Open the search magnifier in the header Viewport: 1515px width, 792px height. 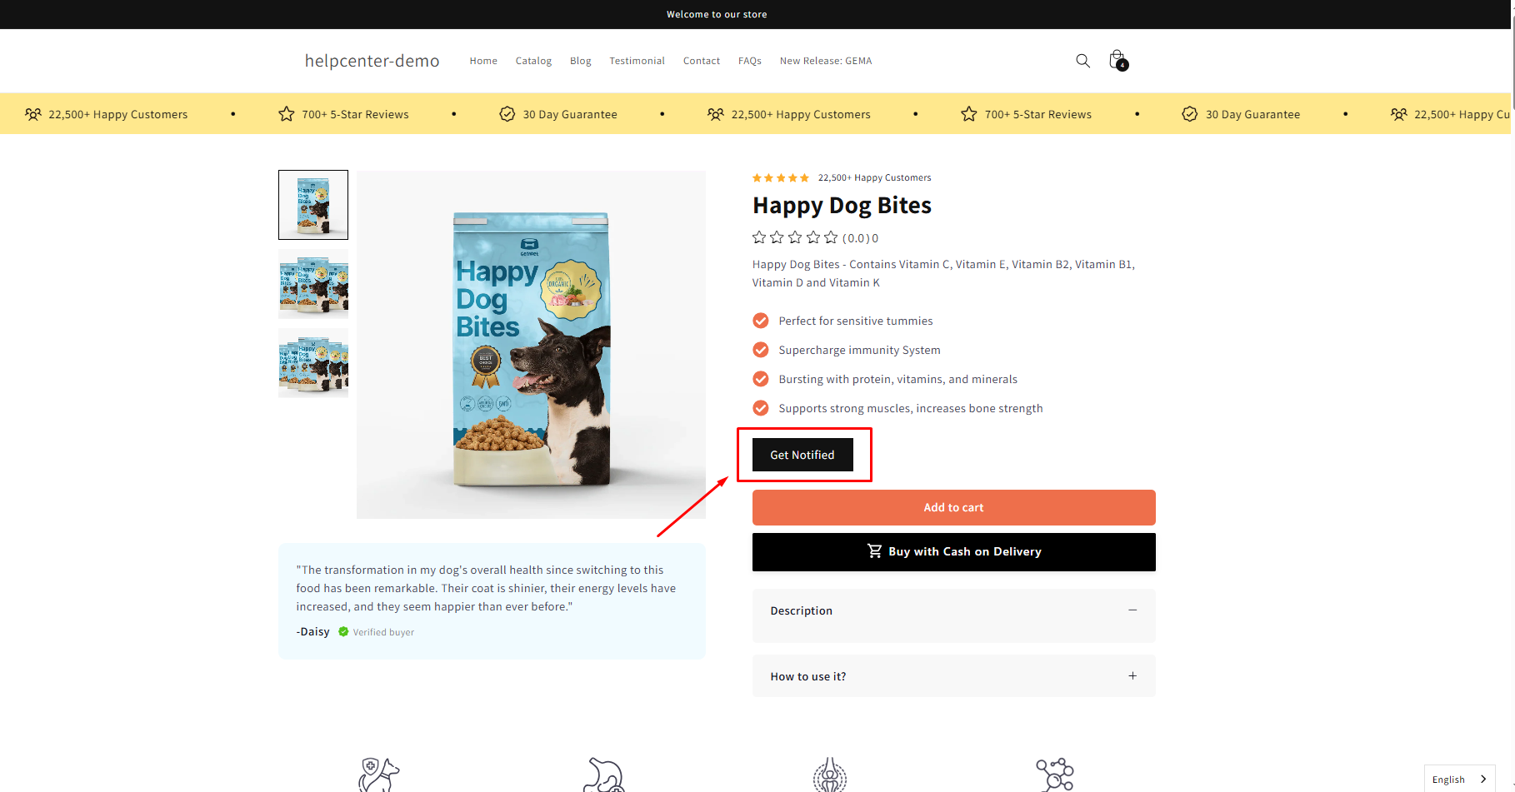click(x=1082, y=61)
